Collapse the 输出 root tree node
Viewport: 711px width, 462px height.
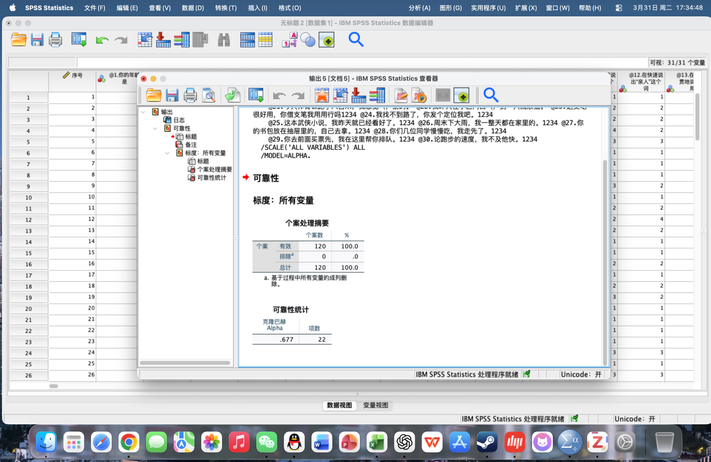tap(143, 112)
